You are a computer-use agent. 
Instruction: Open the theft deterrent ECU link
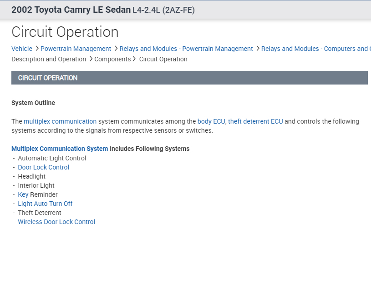(255, 121)
